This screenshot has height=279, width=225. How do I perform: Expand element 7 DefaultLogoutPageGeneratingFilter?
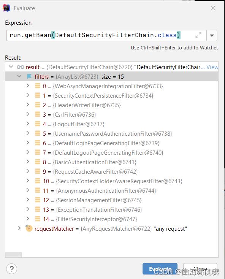point(28,152)
